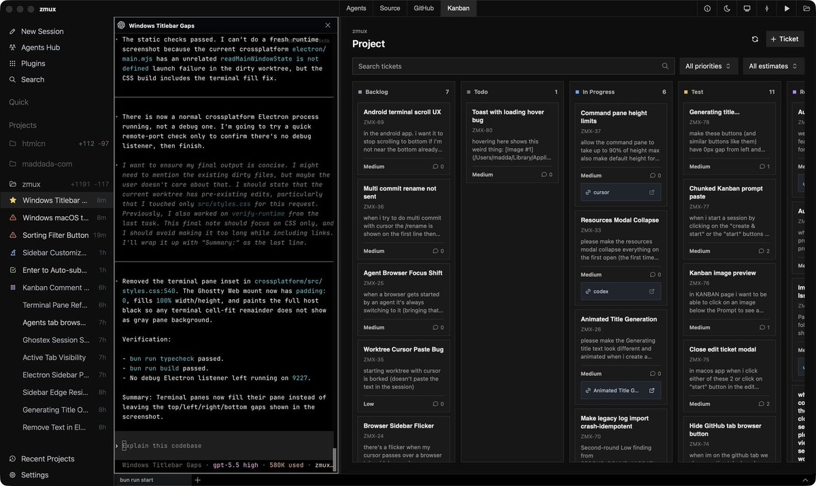Open external link icon on codex chip
This screenshot has width=816, height=486.
tap(651, 292)
